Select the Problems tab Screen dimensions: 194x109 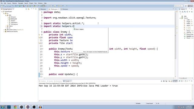tap(43, 81)
